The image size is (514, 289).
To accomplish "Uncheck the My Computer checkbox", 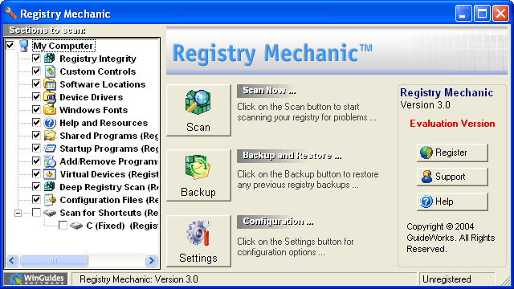I will 10,45.
